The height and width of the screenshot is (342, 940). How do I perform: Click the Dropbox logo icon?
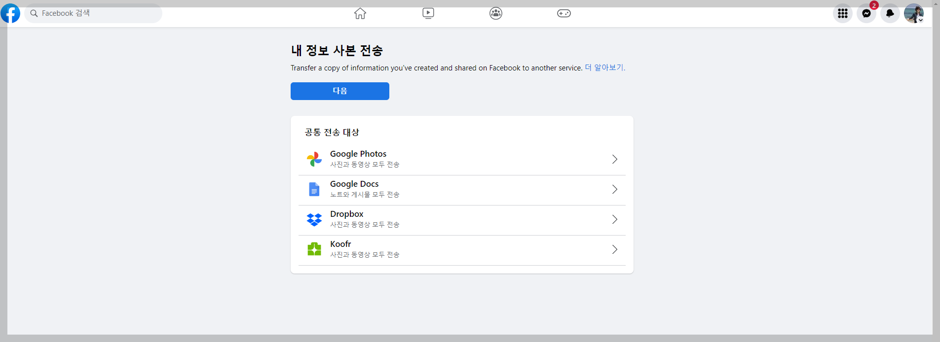coord(314,219)
